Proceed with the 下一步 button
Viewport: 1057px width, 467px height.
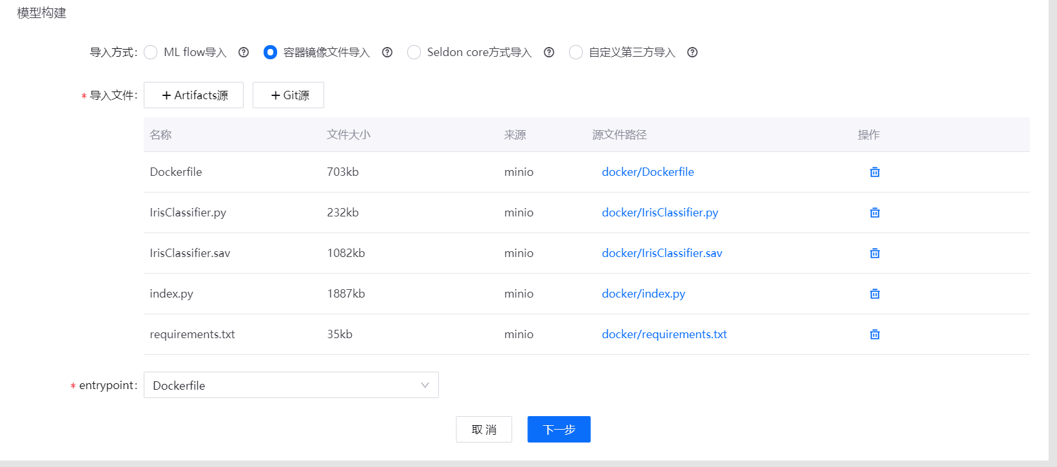click(x=559, y=430)
